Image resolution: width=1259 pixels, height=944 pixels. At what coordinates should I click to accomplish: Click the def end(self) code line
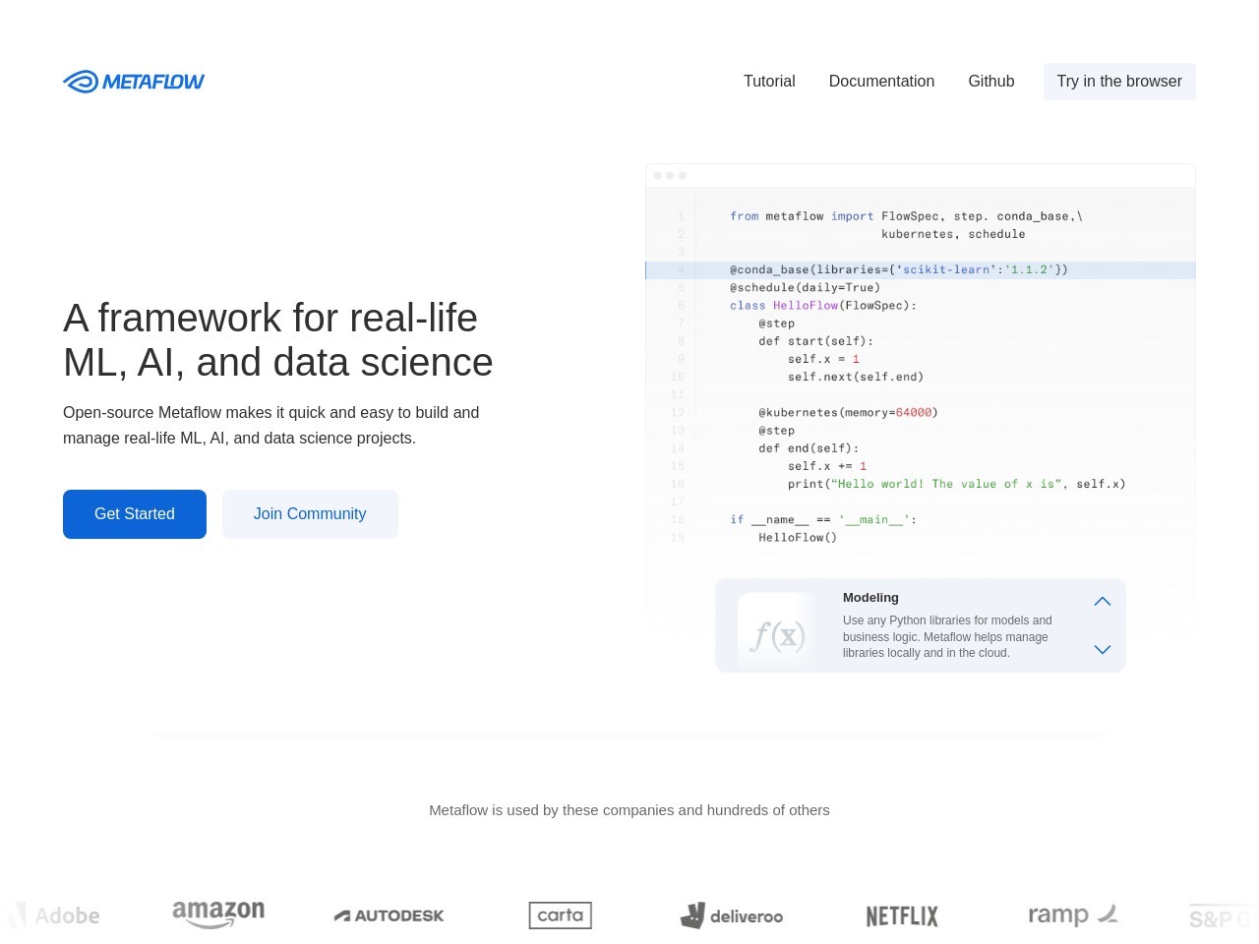click(x=809, y=448)
